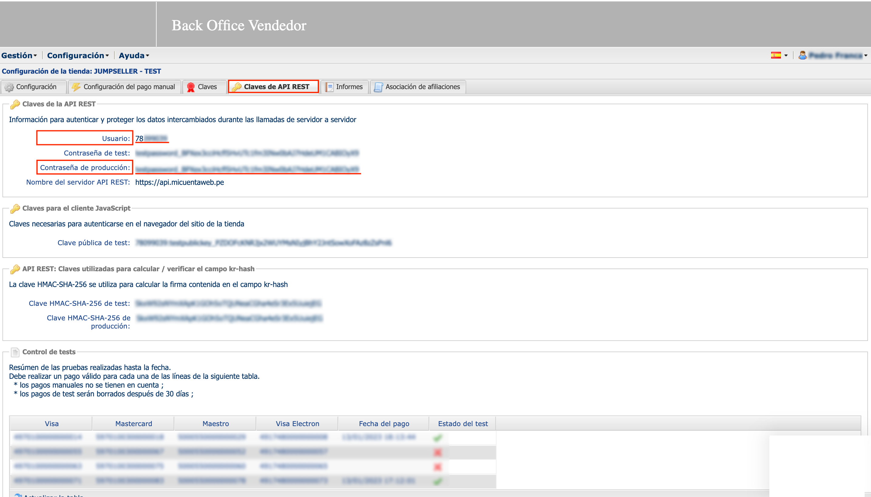871x497 pixels.
Task: Click the green check in first test row
Action: pos(437,438)
